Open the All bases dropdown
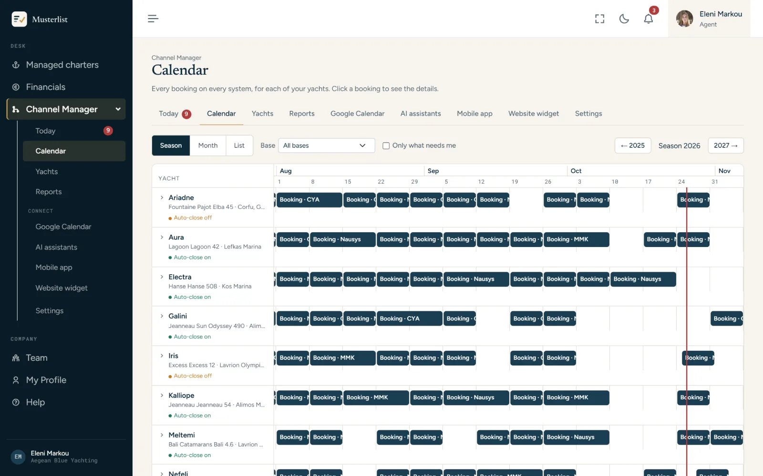 pyautogui.click(x=326, y=146)
